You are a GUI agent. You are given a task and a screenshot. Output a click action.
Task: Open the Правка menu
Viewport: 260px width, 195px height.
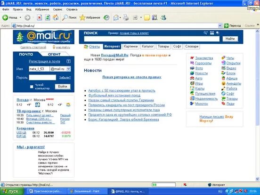point(17,9)
